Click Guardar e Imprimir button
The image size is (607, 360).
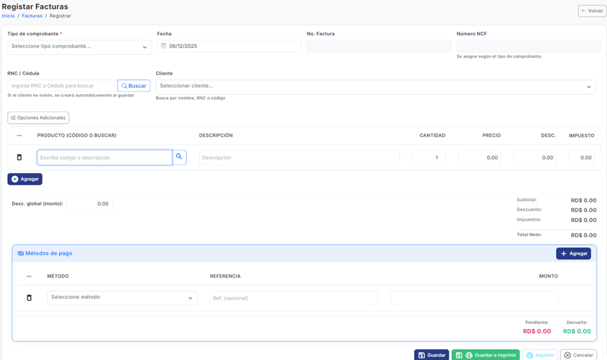(486, 355)
